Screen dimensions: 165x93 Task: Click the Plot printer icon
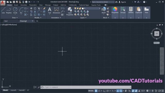[x=26, y=2]
